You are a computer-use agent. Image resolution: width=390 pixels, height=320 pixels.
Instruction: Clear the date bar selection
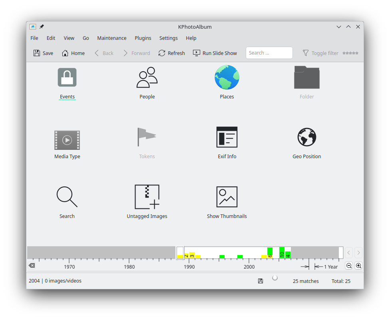tap(32, 265)
